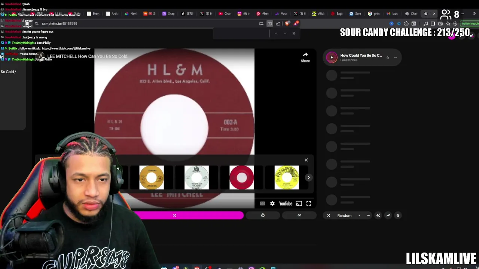Open the browser extensions puzzle icon
Screen dimensions: 479x269
pyautogui.click(x=406, y=24)
